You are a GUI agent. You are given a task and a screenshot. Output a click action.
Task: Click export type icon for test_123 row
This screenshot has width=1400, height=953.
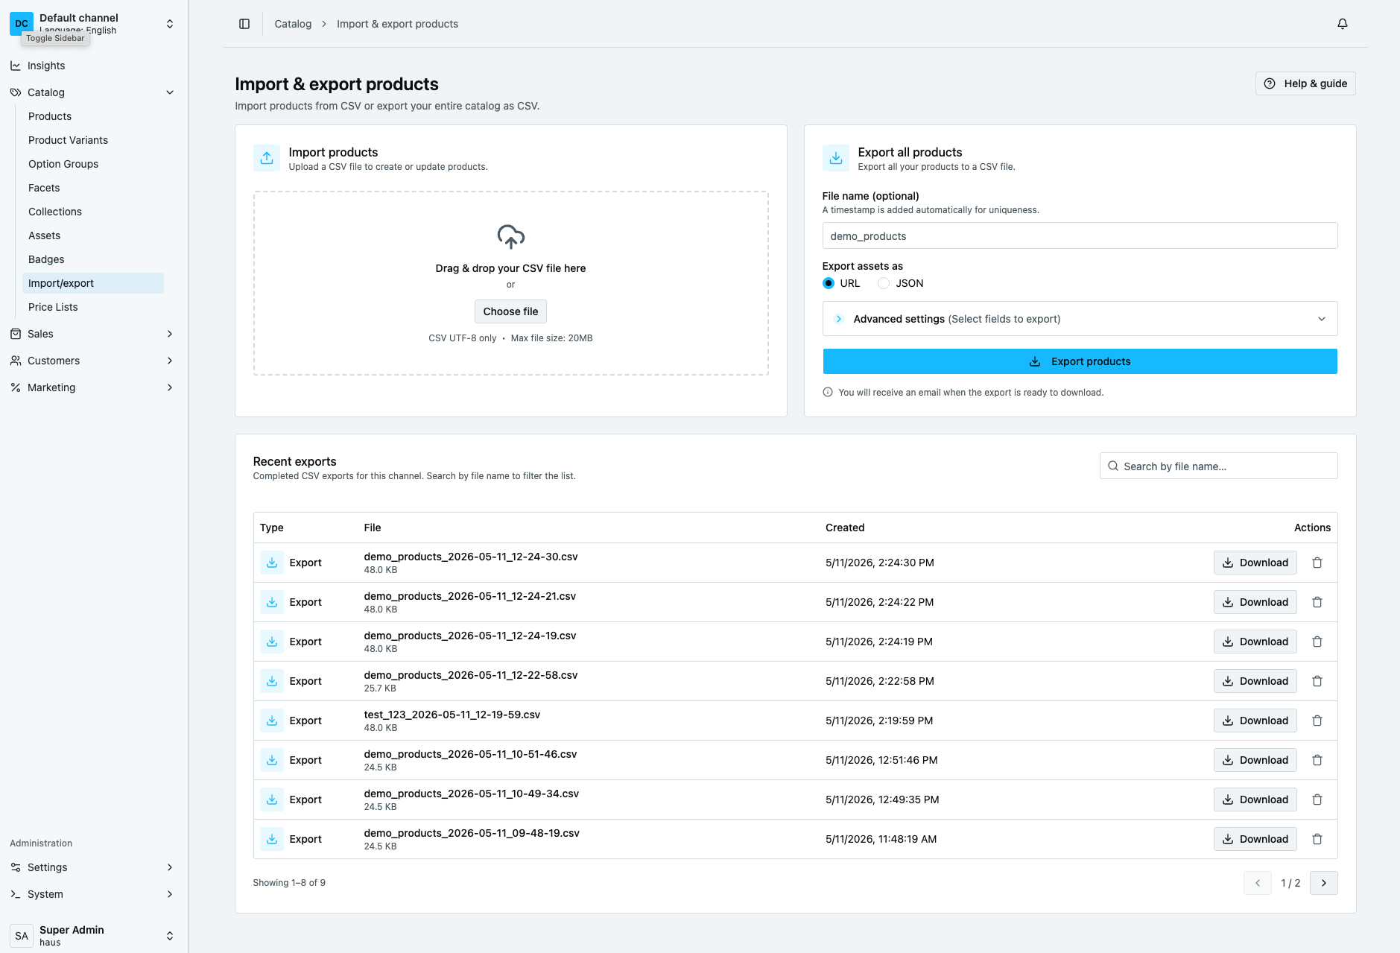coord(272,721)
